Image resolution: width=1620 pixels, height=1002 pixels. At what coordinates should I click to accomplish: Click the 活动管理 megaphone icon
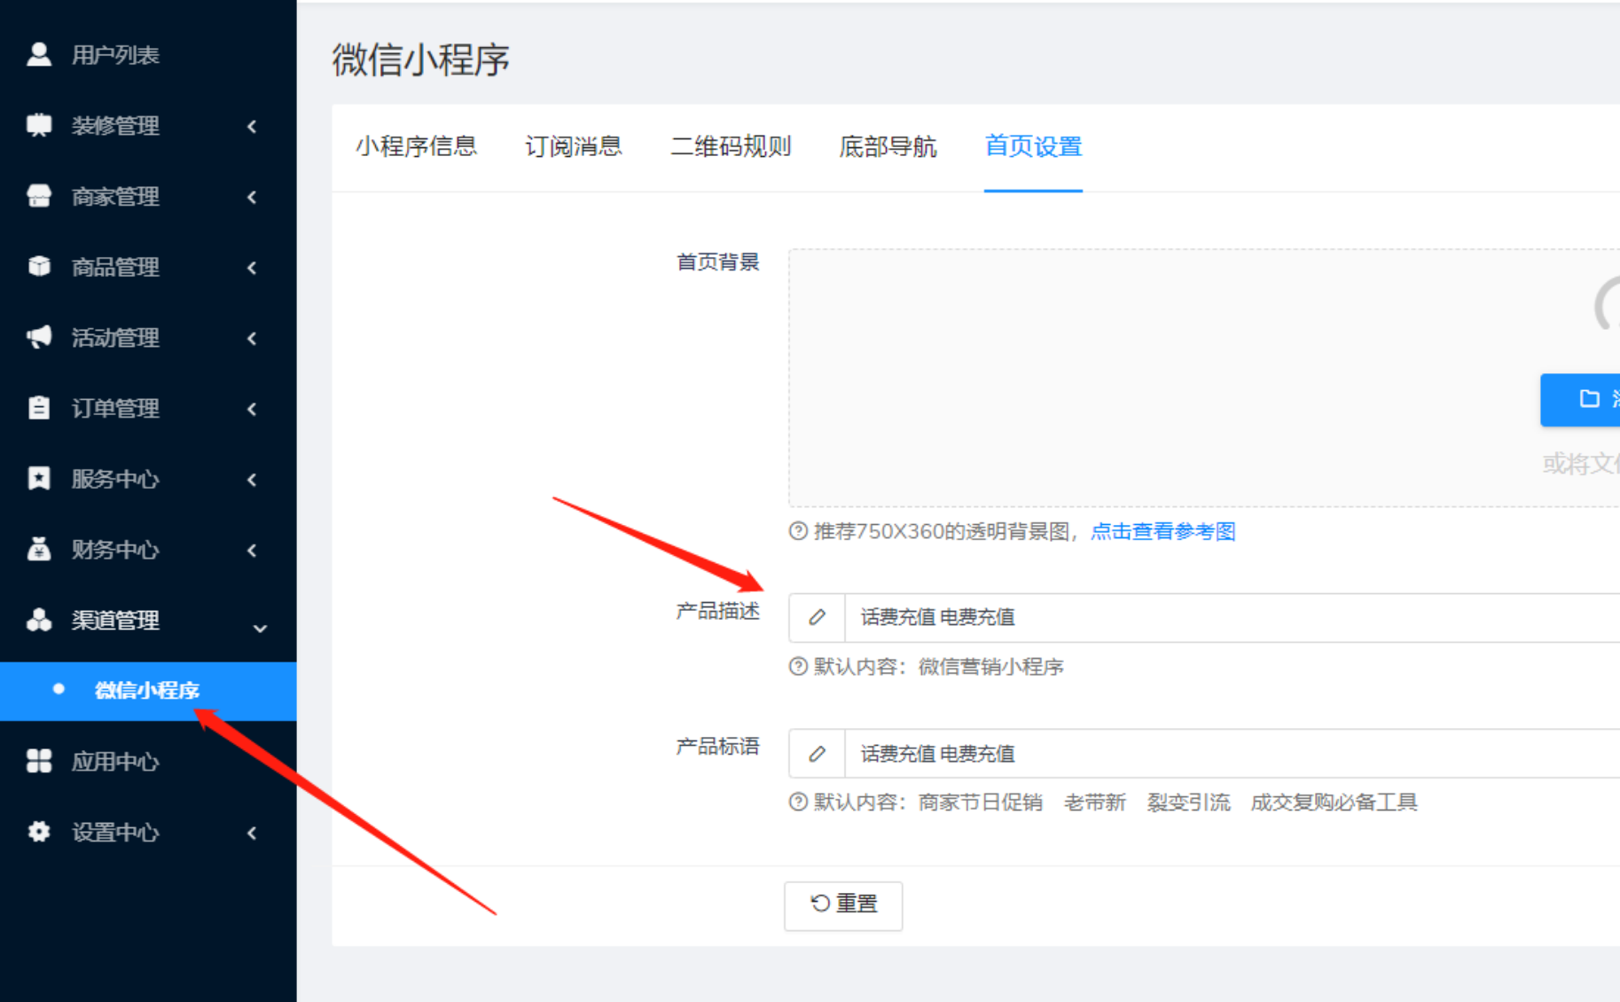39,337
